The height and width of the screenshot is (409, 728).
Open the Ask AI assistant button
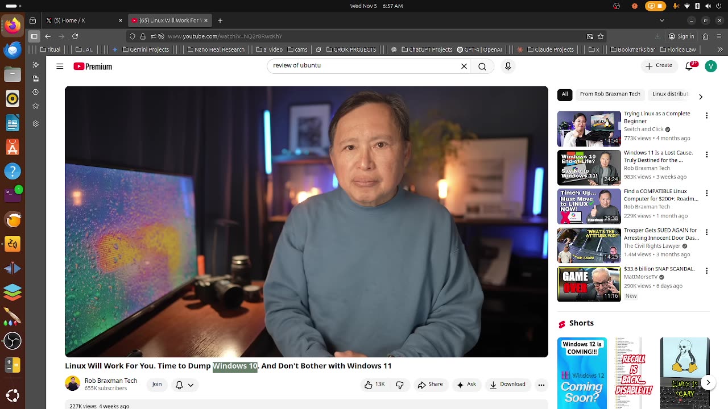click(466, 385)
